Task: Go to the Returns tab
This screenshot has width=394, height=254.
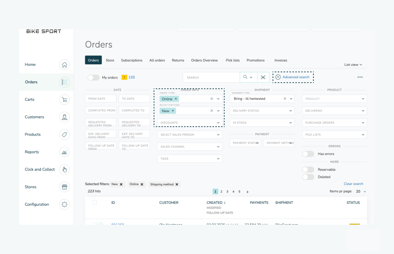Action: (x=178, y=60)
